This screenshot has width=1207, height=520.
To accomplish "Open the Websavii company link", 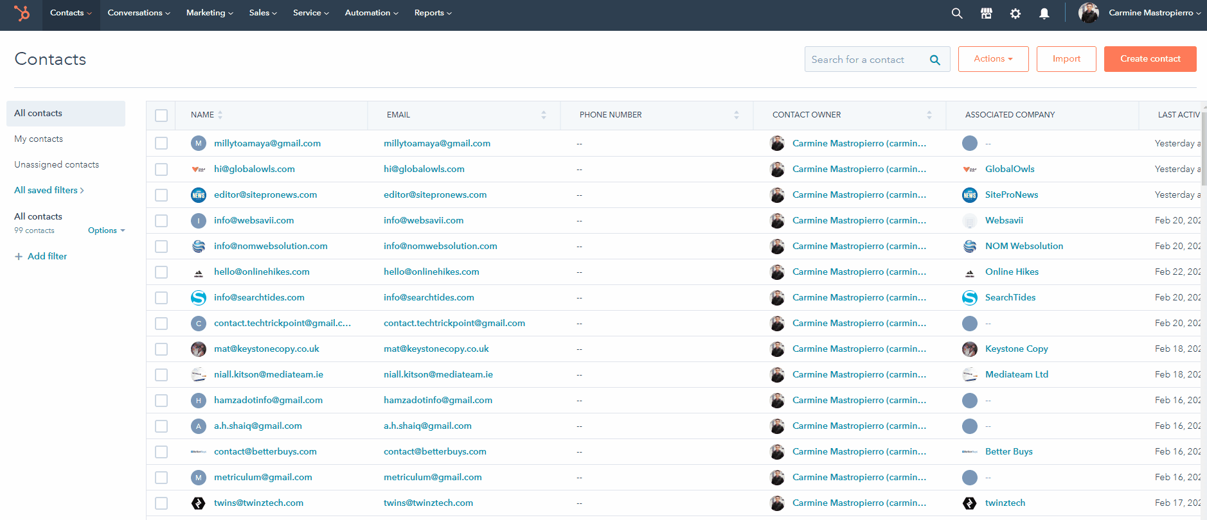I will [x=1004, y=221].
